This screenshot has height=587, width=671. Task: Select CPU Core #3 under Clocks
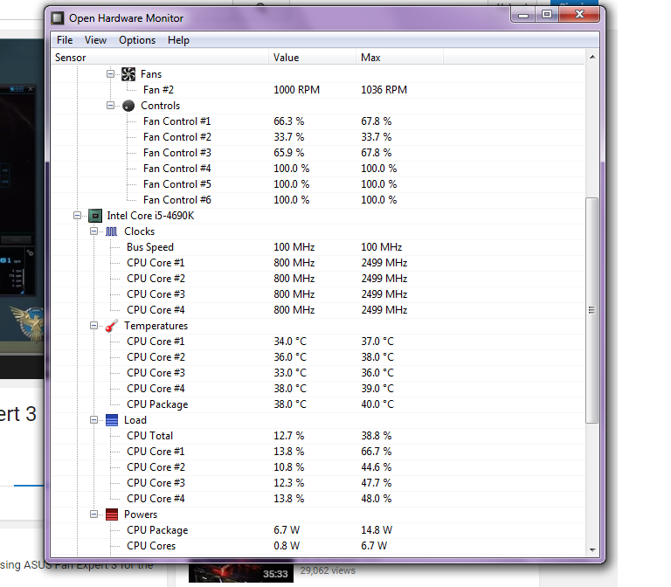(x=317, y=294)
